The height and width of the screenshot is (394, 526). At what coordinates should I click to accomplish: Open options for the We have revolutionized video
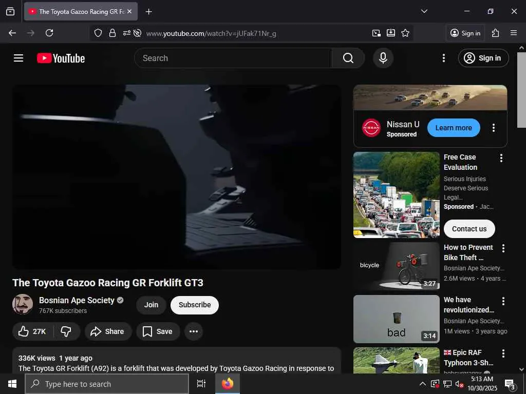(503, 301)
